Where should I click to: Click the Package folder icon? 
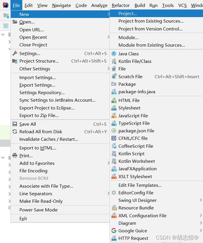coord(114,84)
